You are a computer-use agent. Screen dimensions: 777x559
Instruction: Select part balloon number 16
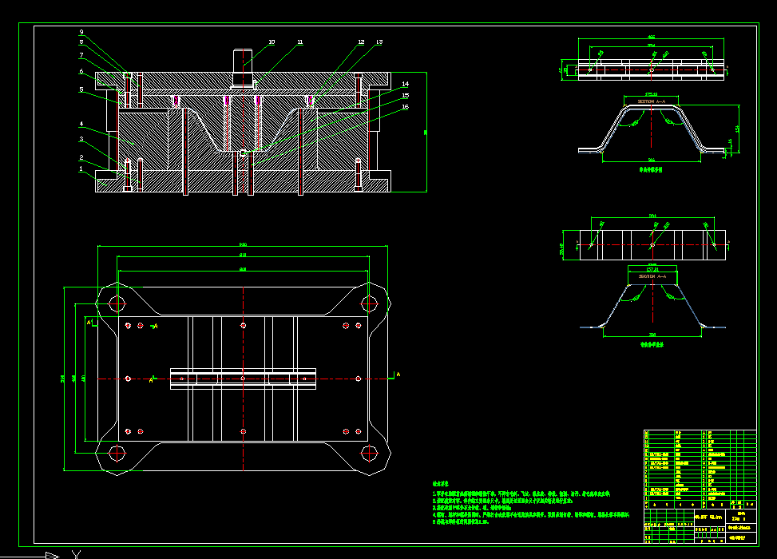click(x=406, y=107)
